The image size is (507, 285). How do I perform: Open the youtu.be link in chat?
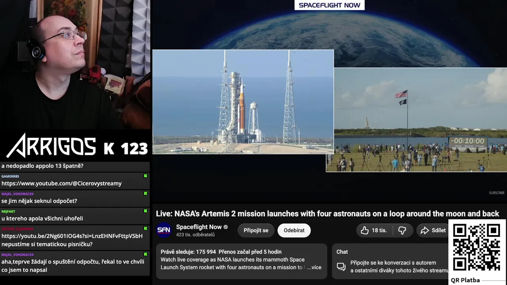(x=72, y=236)
